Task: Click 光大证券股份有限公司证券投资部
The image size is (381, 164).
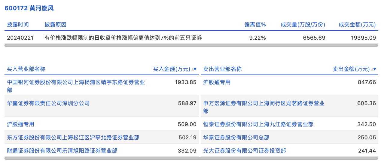Action: 245,151
